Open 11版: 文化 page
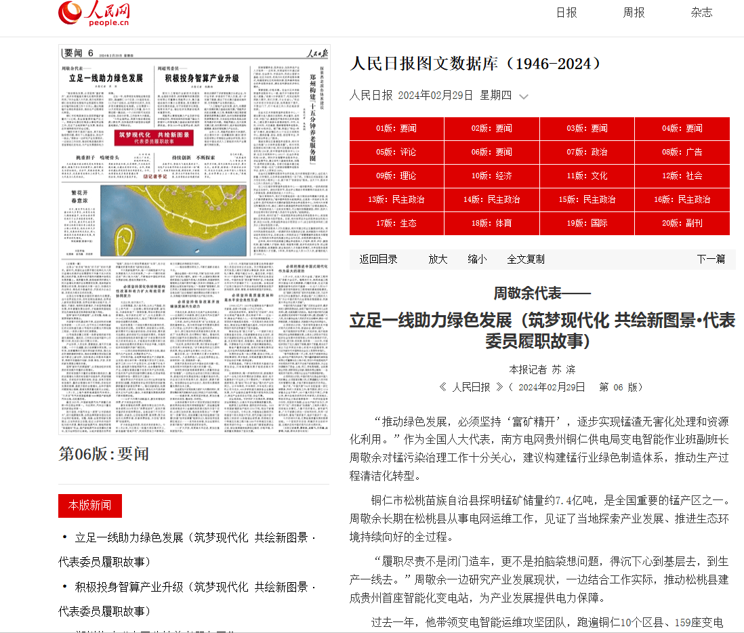 (587, 176)
